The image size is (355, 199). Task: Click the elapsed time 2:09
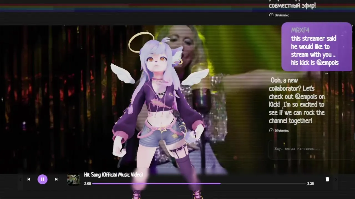point(88,184)
